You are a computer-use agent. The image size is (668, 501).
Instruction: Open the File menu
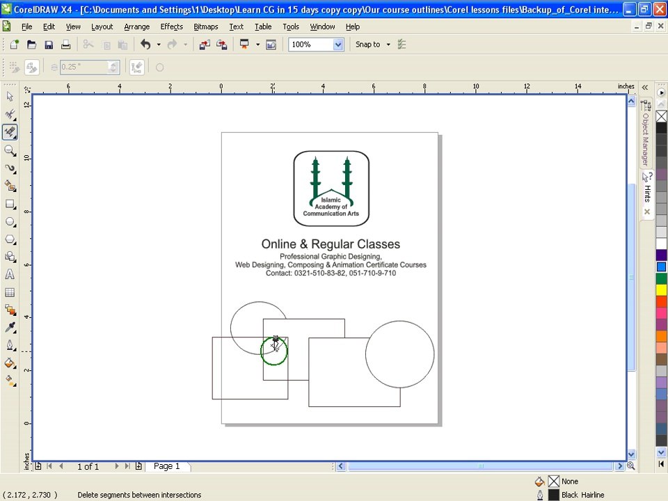click(27, 26)
